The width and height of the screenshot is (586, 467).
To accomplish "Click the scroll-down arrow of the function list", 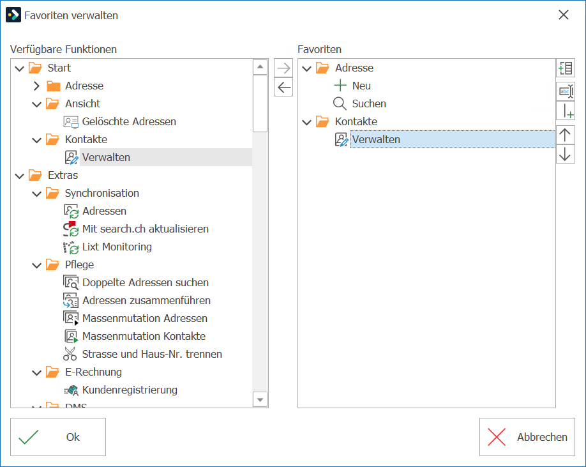I will 260,399.
